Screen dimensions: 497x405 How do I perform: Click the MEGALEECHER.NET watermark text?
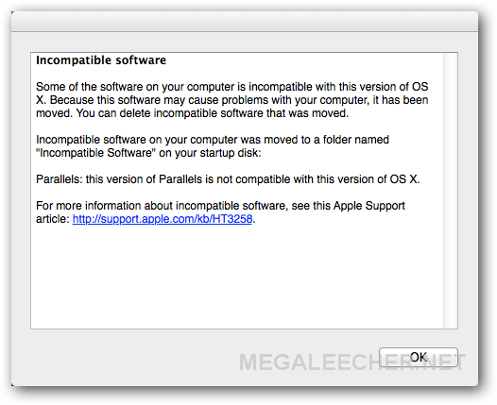click(351, 362)
